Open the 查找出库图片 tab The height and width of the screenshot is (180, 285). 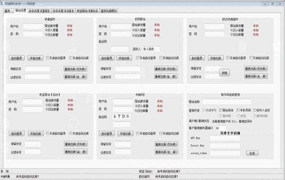[x=109, y=11]
